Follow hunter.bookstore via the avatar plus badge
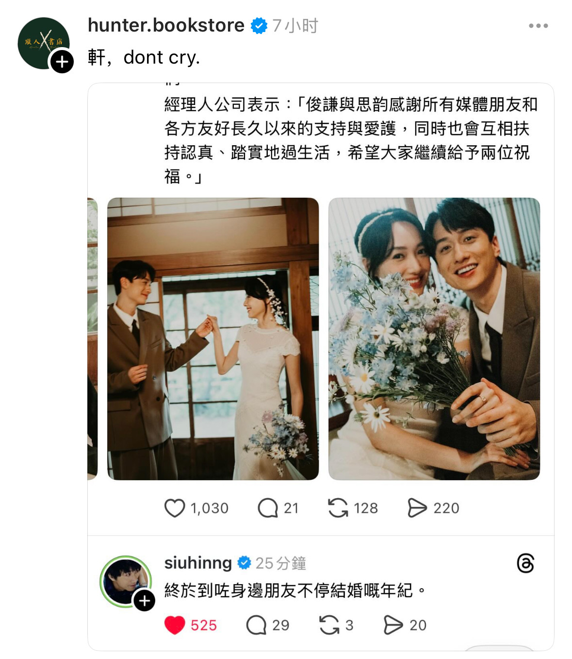 coord(62,62)
